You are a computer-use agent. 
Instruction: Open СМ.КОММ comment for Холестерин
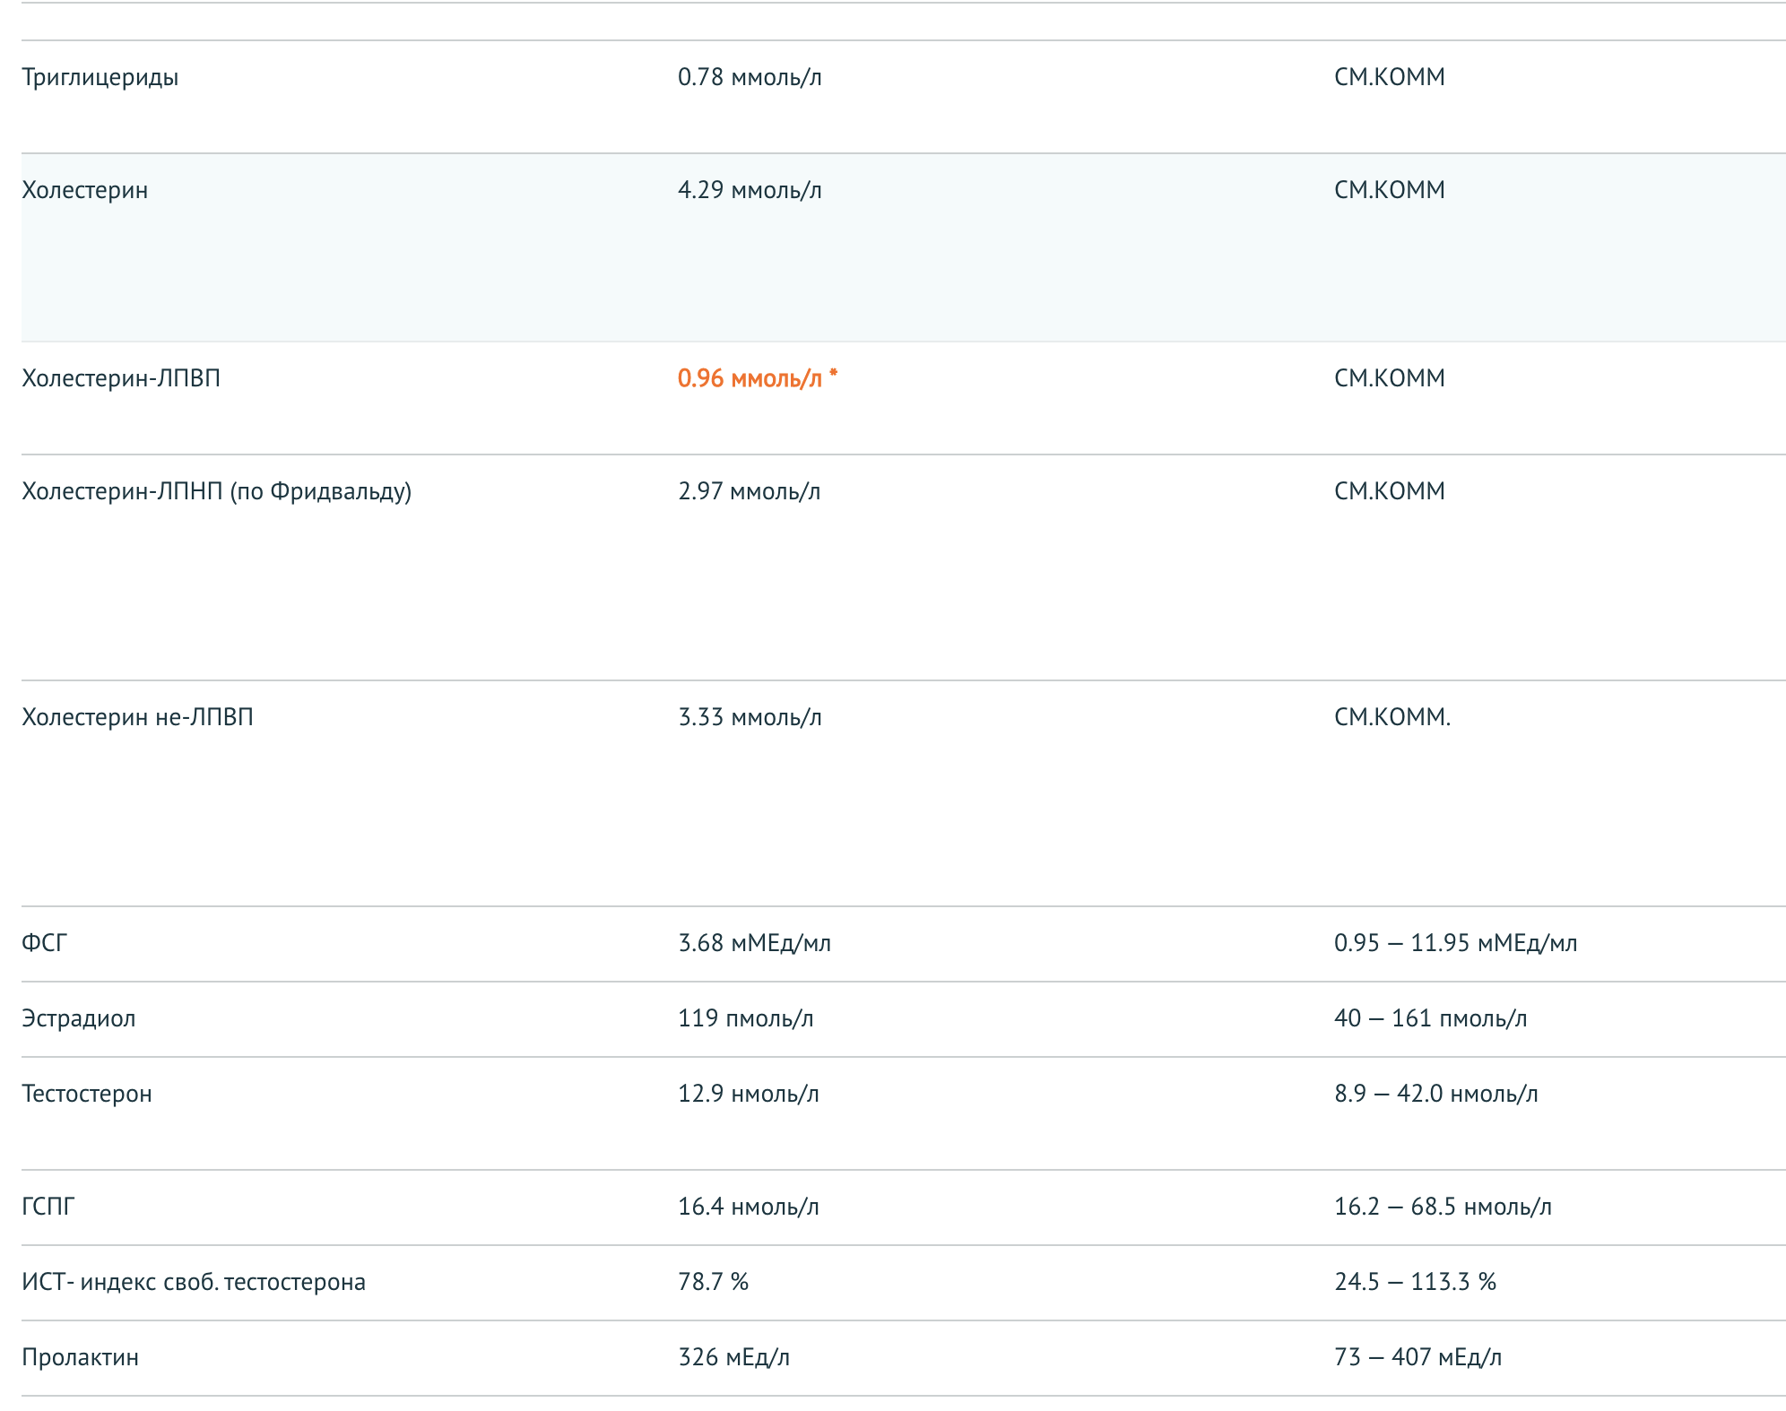click(x=1389, y=190)
